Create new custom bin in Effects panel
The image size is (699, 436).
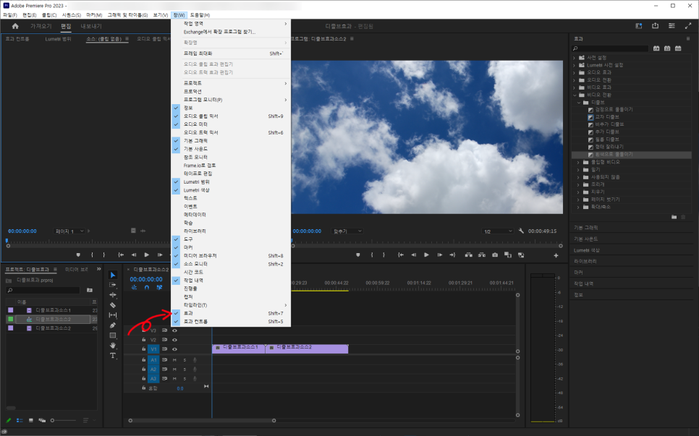click(x=674, y=216)
